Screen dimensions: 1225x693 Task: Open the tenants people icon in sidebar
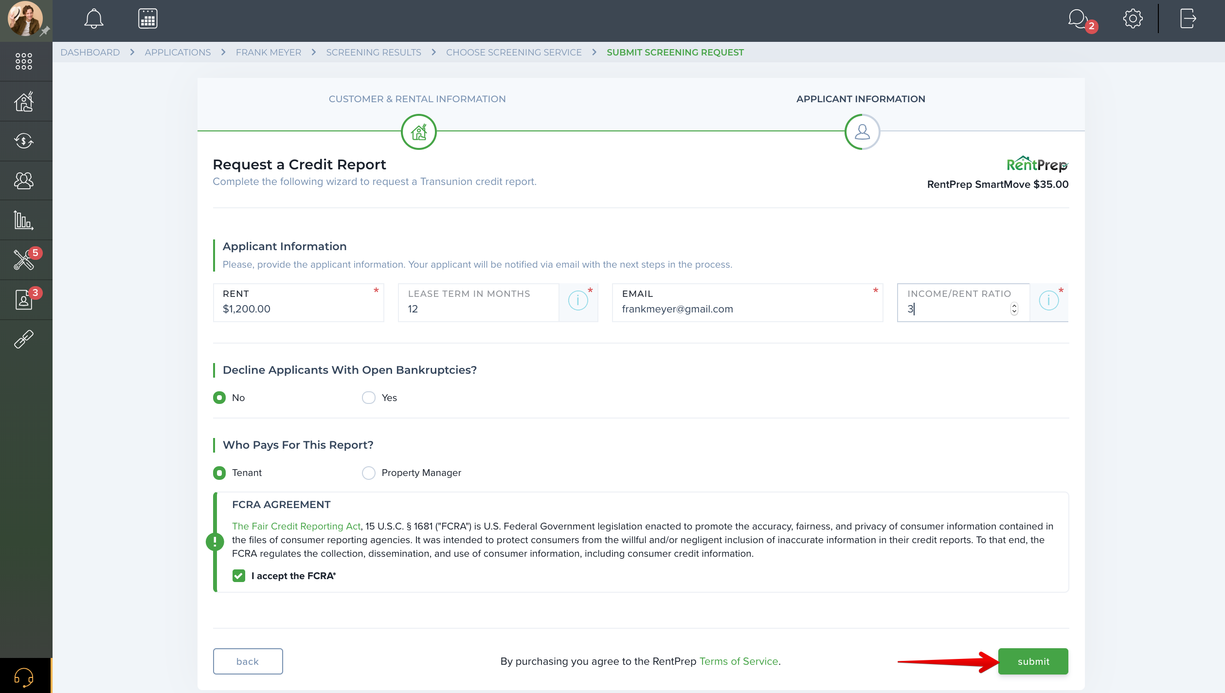pos(24,181)
